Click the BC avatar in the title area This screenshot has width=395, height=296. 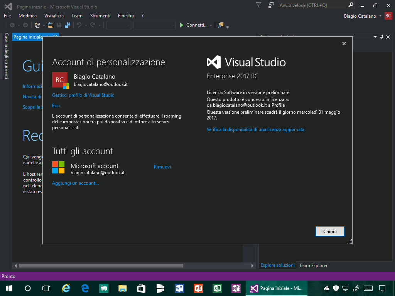388,16
